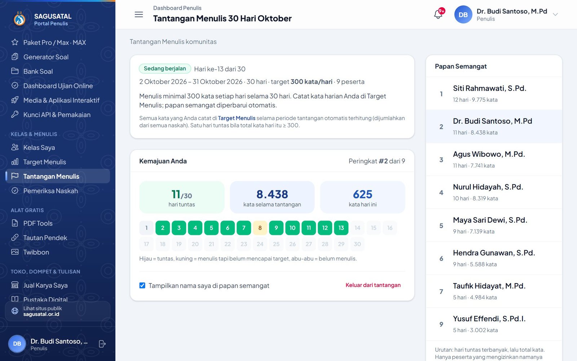Viewport: 577px width, 361px height.
Task: Click Siti Rahmawati, S.Pd. leaderboard row
Action: [x=494, y=93]
